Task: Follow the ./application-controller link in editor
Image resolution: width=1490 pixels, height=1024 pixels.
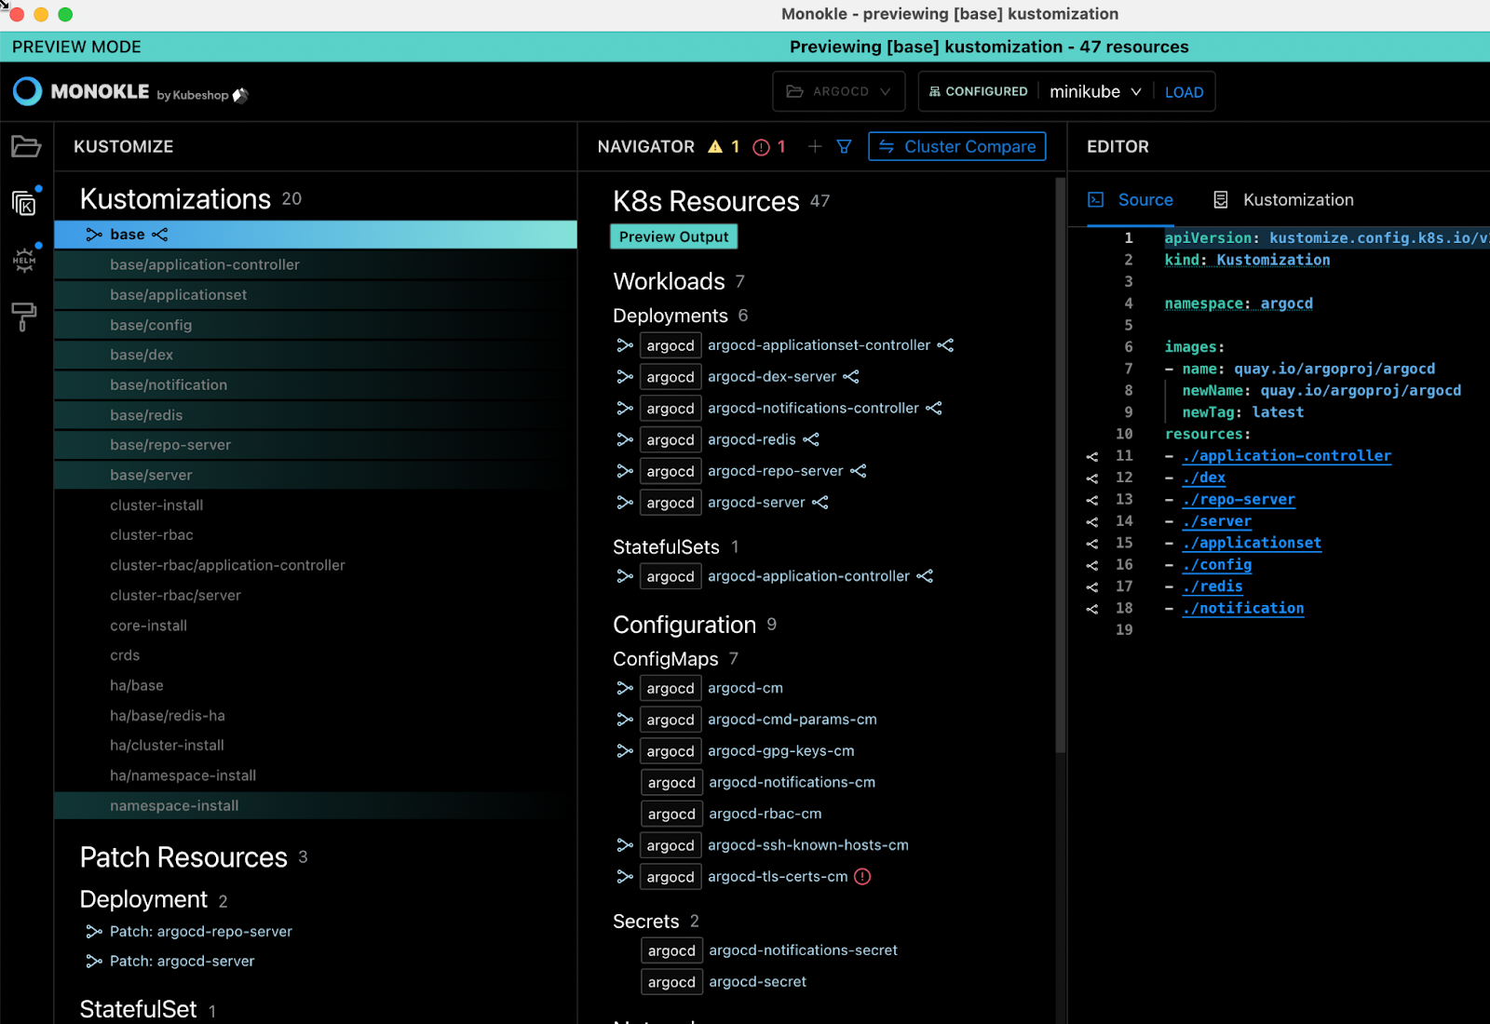Action: [1286, 456]
